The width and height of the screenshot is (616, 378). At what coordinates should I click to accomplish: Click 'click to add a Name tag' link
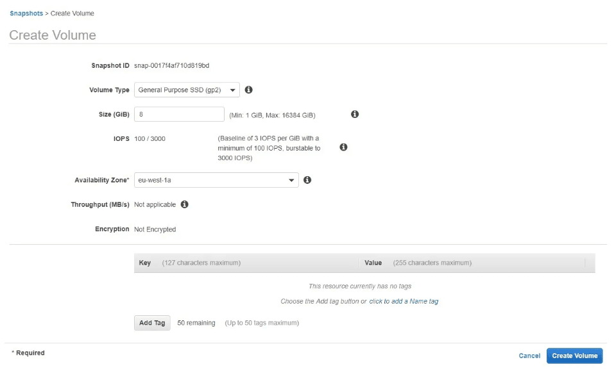404,301
